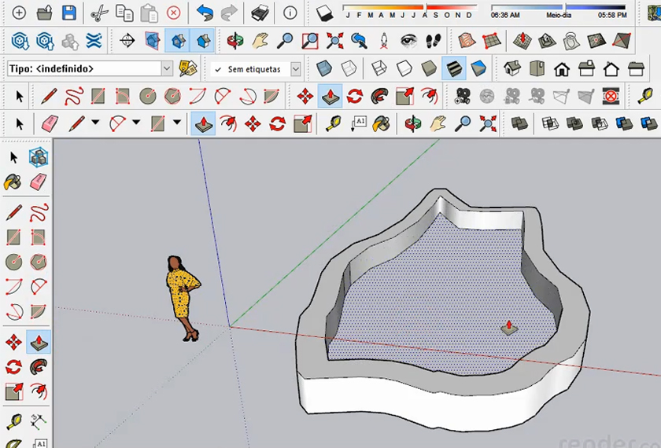Viewport: 661px width, 448px height.
Task: Select the Sandbox From Scratch grid tool
Action: coord(491,40)
